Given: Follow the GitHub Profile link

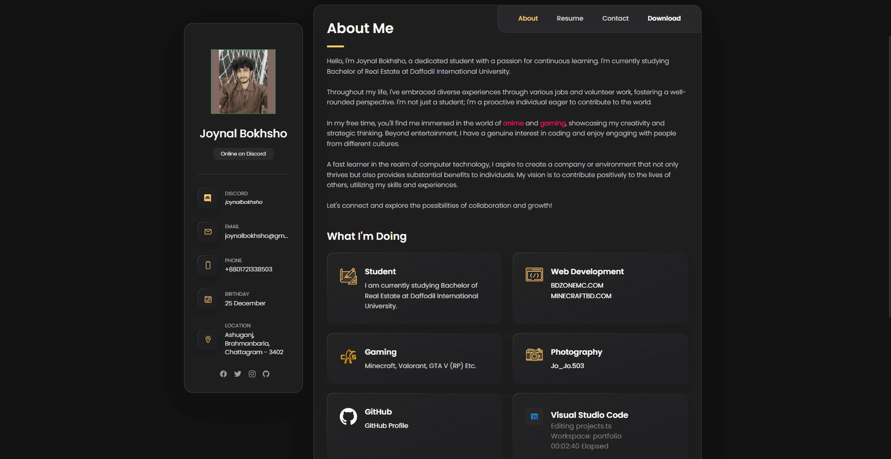Looking at the screenshot, I should (x=386, y=425).
